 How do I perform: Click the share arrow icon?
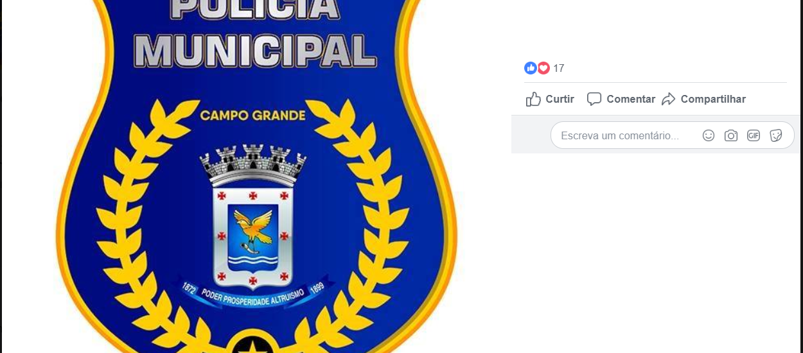pos(669,99)
